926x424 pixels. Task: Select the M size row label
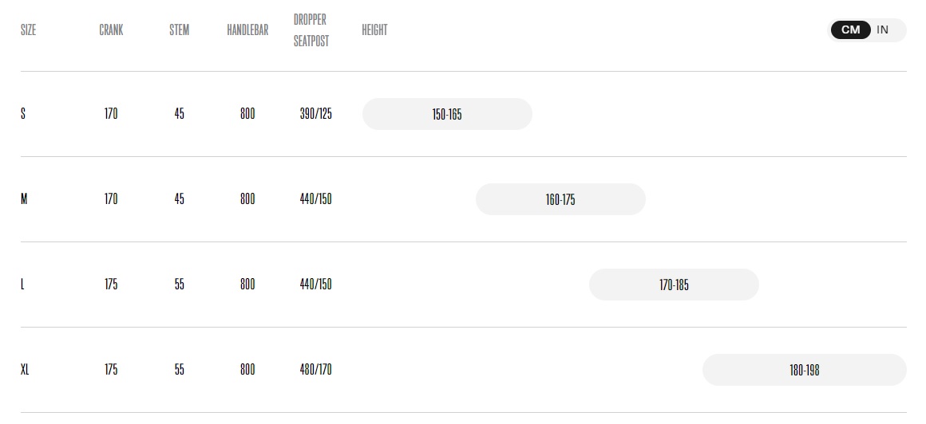pyautogui.click(x=24, y=199)
